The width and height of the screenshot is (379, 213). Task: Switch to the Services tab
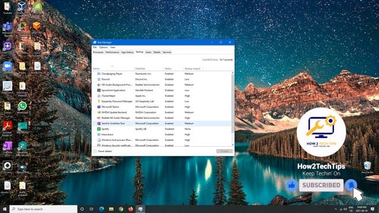click(x=167, y=52)
